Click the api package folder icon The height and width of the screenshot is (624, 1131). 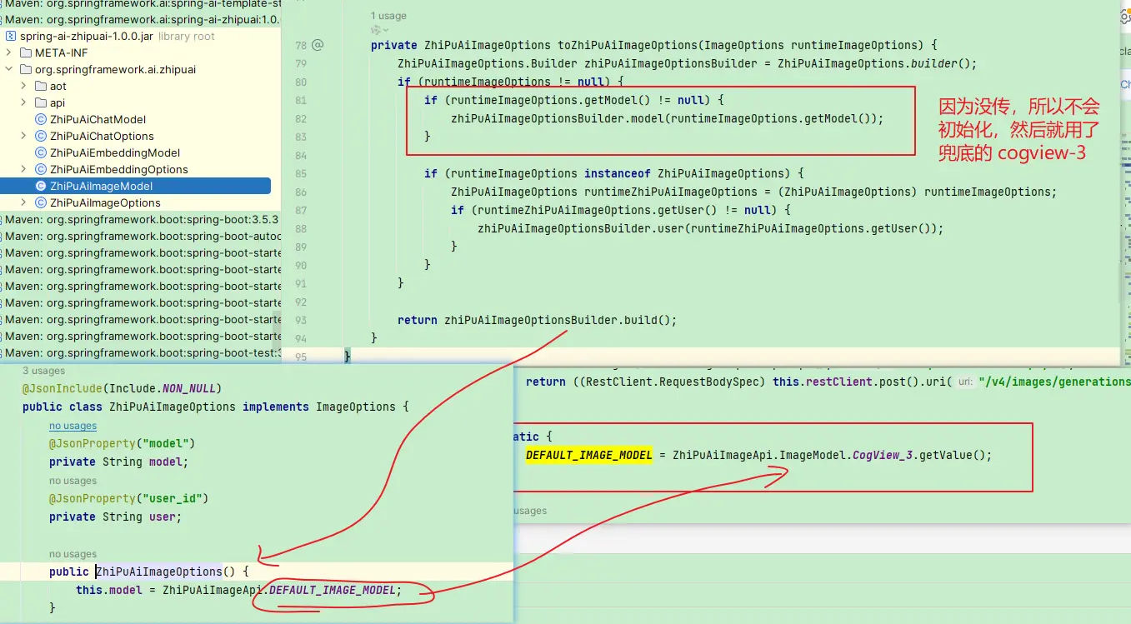coord(41,103)
